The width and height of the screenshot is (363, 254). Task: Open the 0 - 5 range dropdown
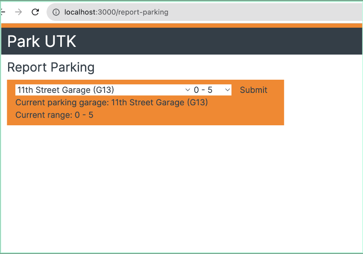(x=211, y=90)
